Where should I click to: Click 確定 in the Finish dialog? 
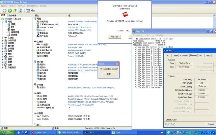pos(109,74)
